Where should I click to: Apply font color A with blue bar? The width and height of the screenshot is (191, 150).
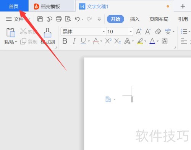(152, 41)
